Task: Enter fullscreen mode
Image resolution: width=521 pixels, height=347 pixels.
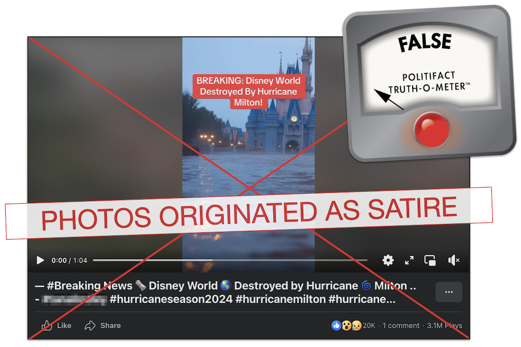Action: coord(410,260)
